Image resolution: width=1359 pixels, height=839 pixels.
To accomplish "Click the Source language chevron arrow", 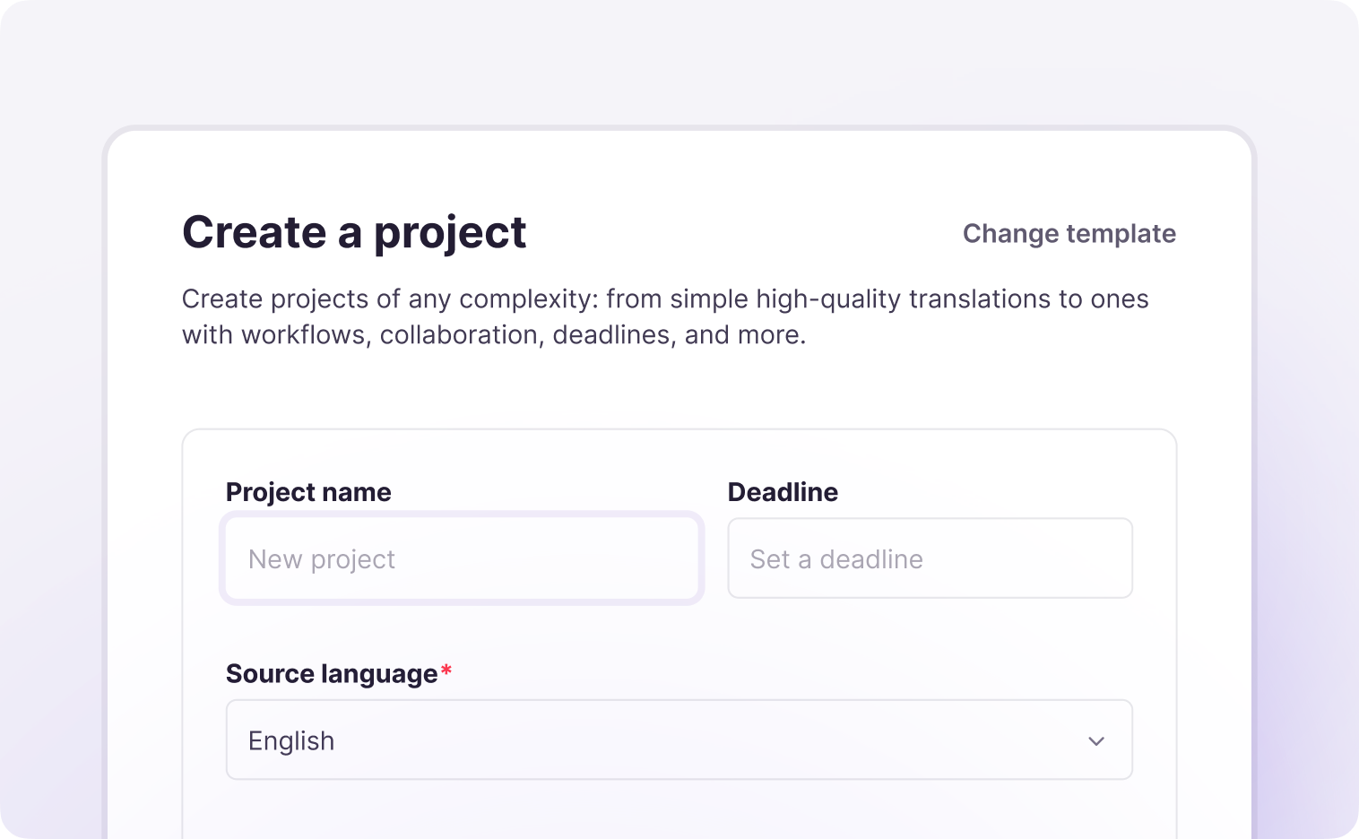I will tap(1096, 741).
